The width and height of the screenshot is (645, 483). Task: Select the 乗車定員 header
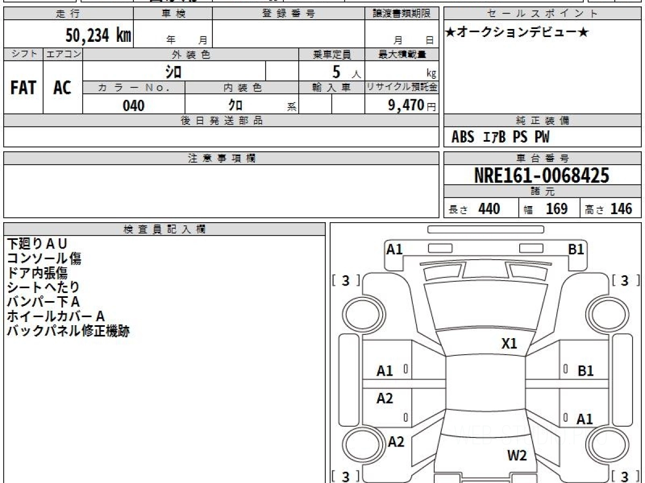coord(332,54)
